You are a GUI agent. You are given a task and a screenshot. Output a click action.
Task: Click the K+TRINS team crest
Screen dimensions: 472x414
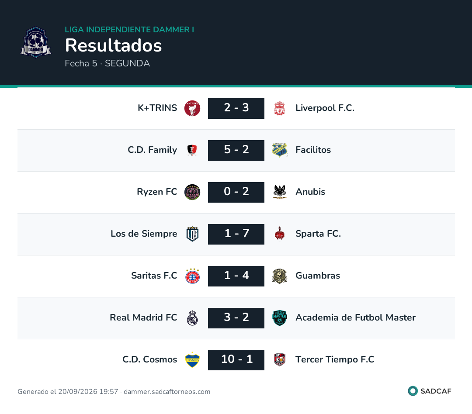coord(192,108)
